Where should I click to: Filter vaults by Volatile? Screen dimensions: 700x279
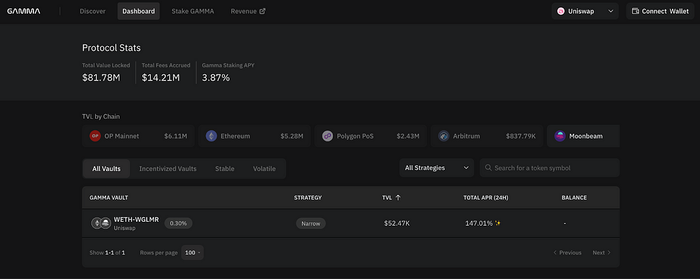[264, 168]
